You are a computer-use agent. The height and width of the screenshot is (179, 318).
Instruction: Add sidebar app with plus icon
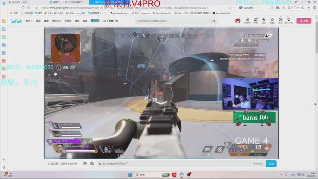[4, 160]
